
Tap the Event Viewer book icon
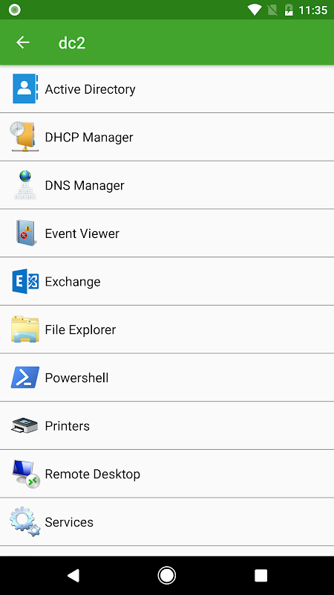tap(26, 233)
